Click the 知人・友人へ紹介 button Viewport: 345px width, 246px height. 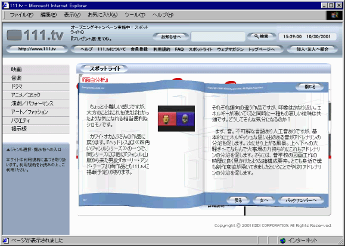(x=312, y=49)
